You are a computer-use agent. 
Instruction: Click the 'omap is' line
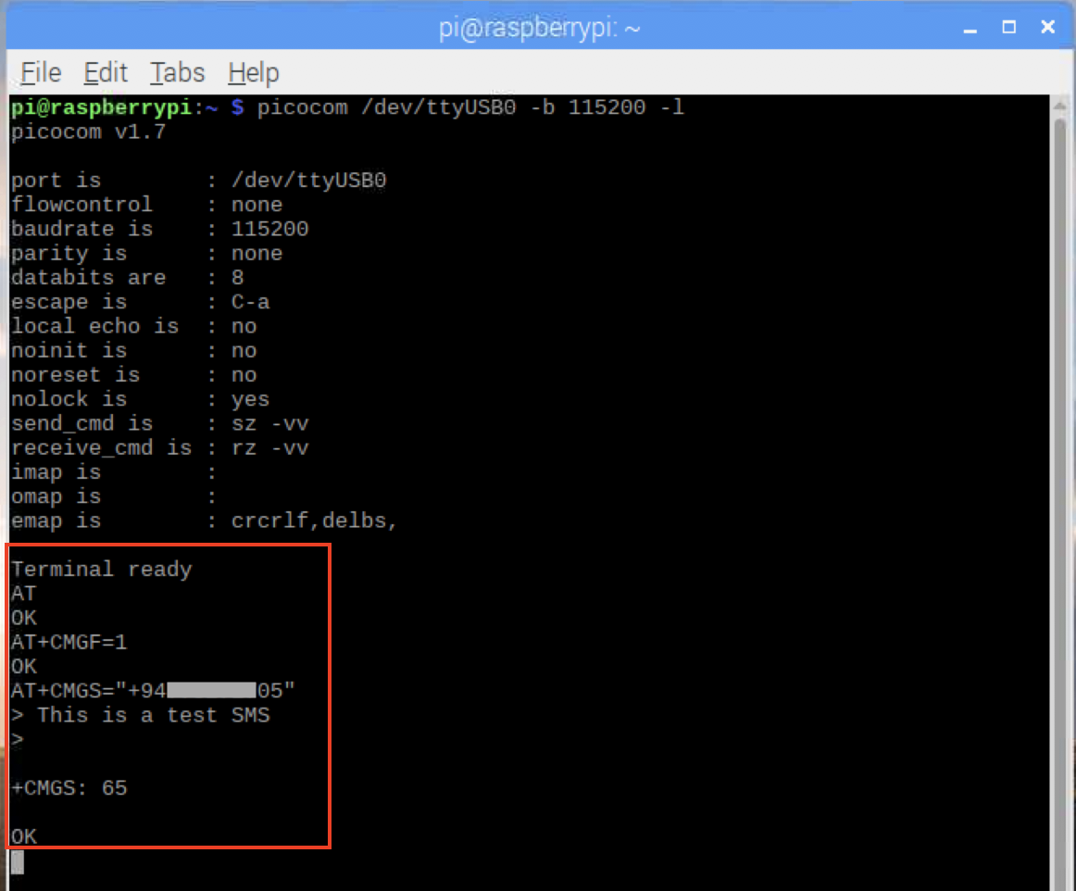click(114, 496)
